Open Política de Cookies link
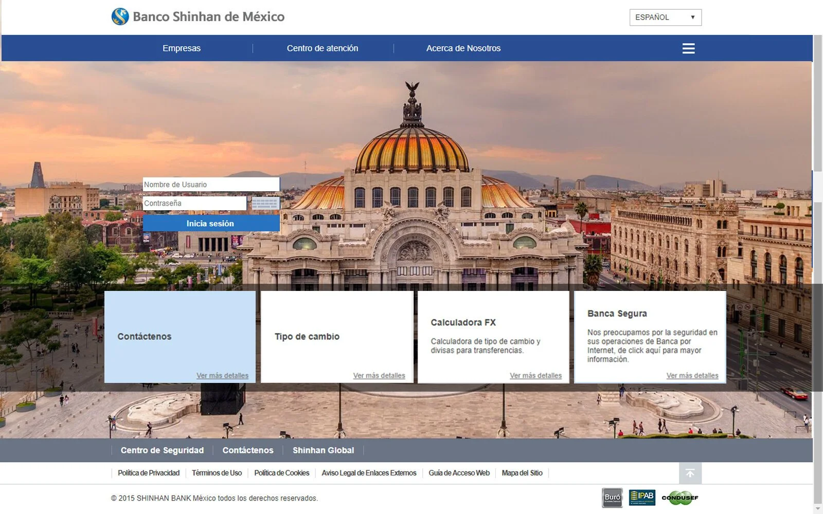The image size is (823, 514). pyautogui.click(x=282, y=473)
